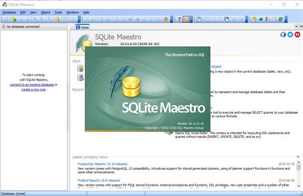303x196 pixels.
Task: Click the house home page toolbar icon
Action: tap(255, 19)
